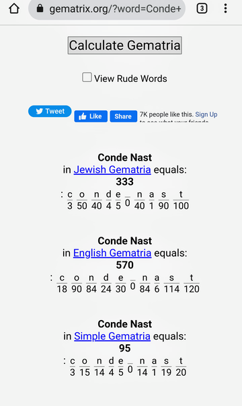Click the Facebook thumbs-up Like button
This screenshot has width=242, height=406.
click(91, 116)
